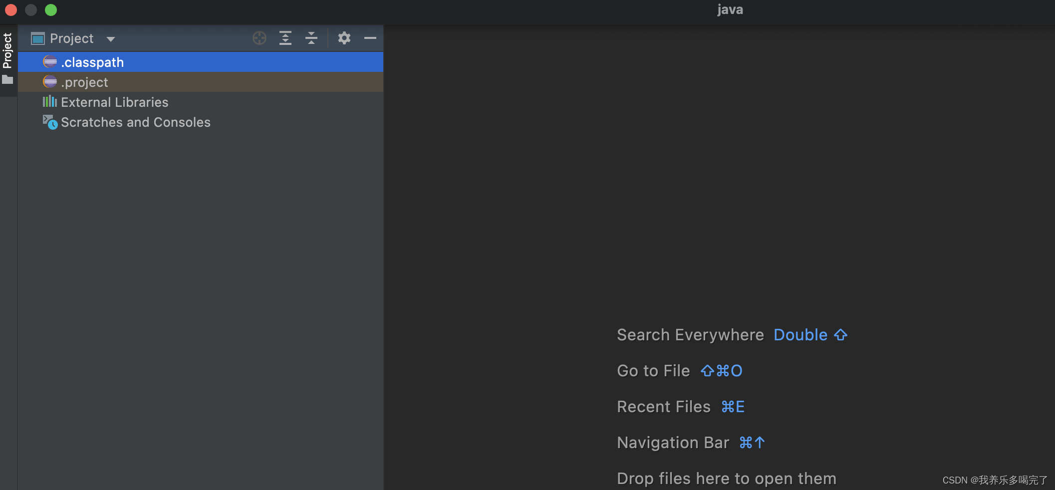1055x490 pixels.
Task: Click the Go to File hint text
Action: [x=653, y=371]
